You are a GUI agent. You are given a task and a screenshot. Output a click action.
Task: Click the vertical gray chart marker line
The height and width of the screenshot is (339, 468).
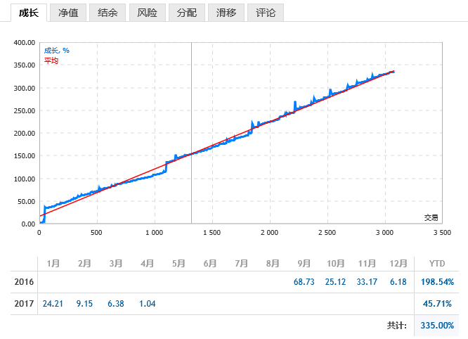191,133
